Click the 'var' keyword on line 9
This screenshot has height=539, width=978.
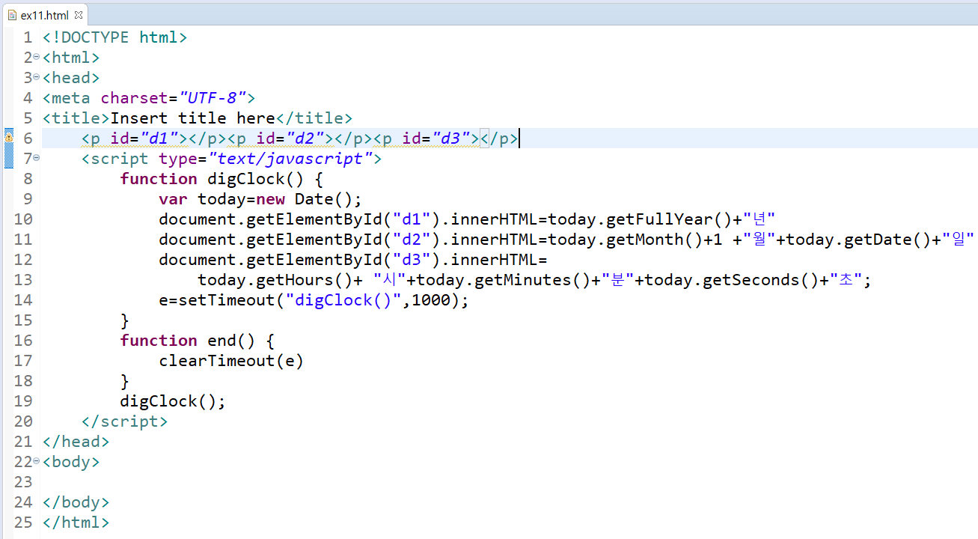click(173, 198)
